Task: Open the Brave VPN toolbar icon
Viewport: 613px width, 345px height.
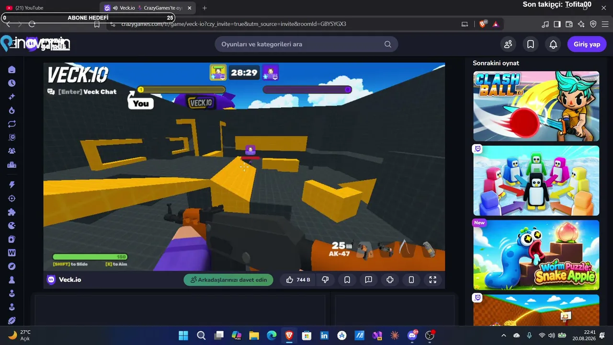Action: coord(593,24)
